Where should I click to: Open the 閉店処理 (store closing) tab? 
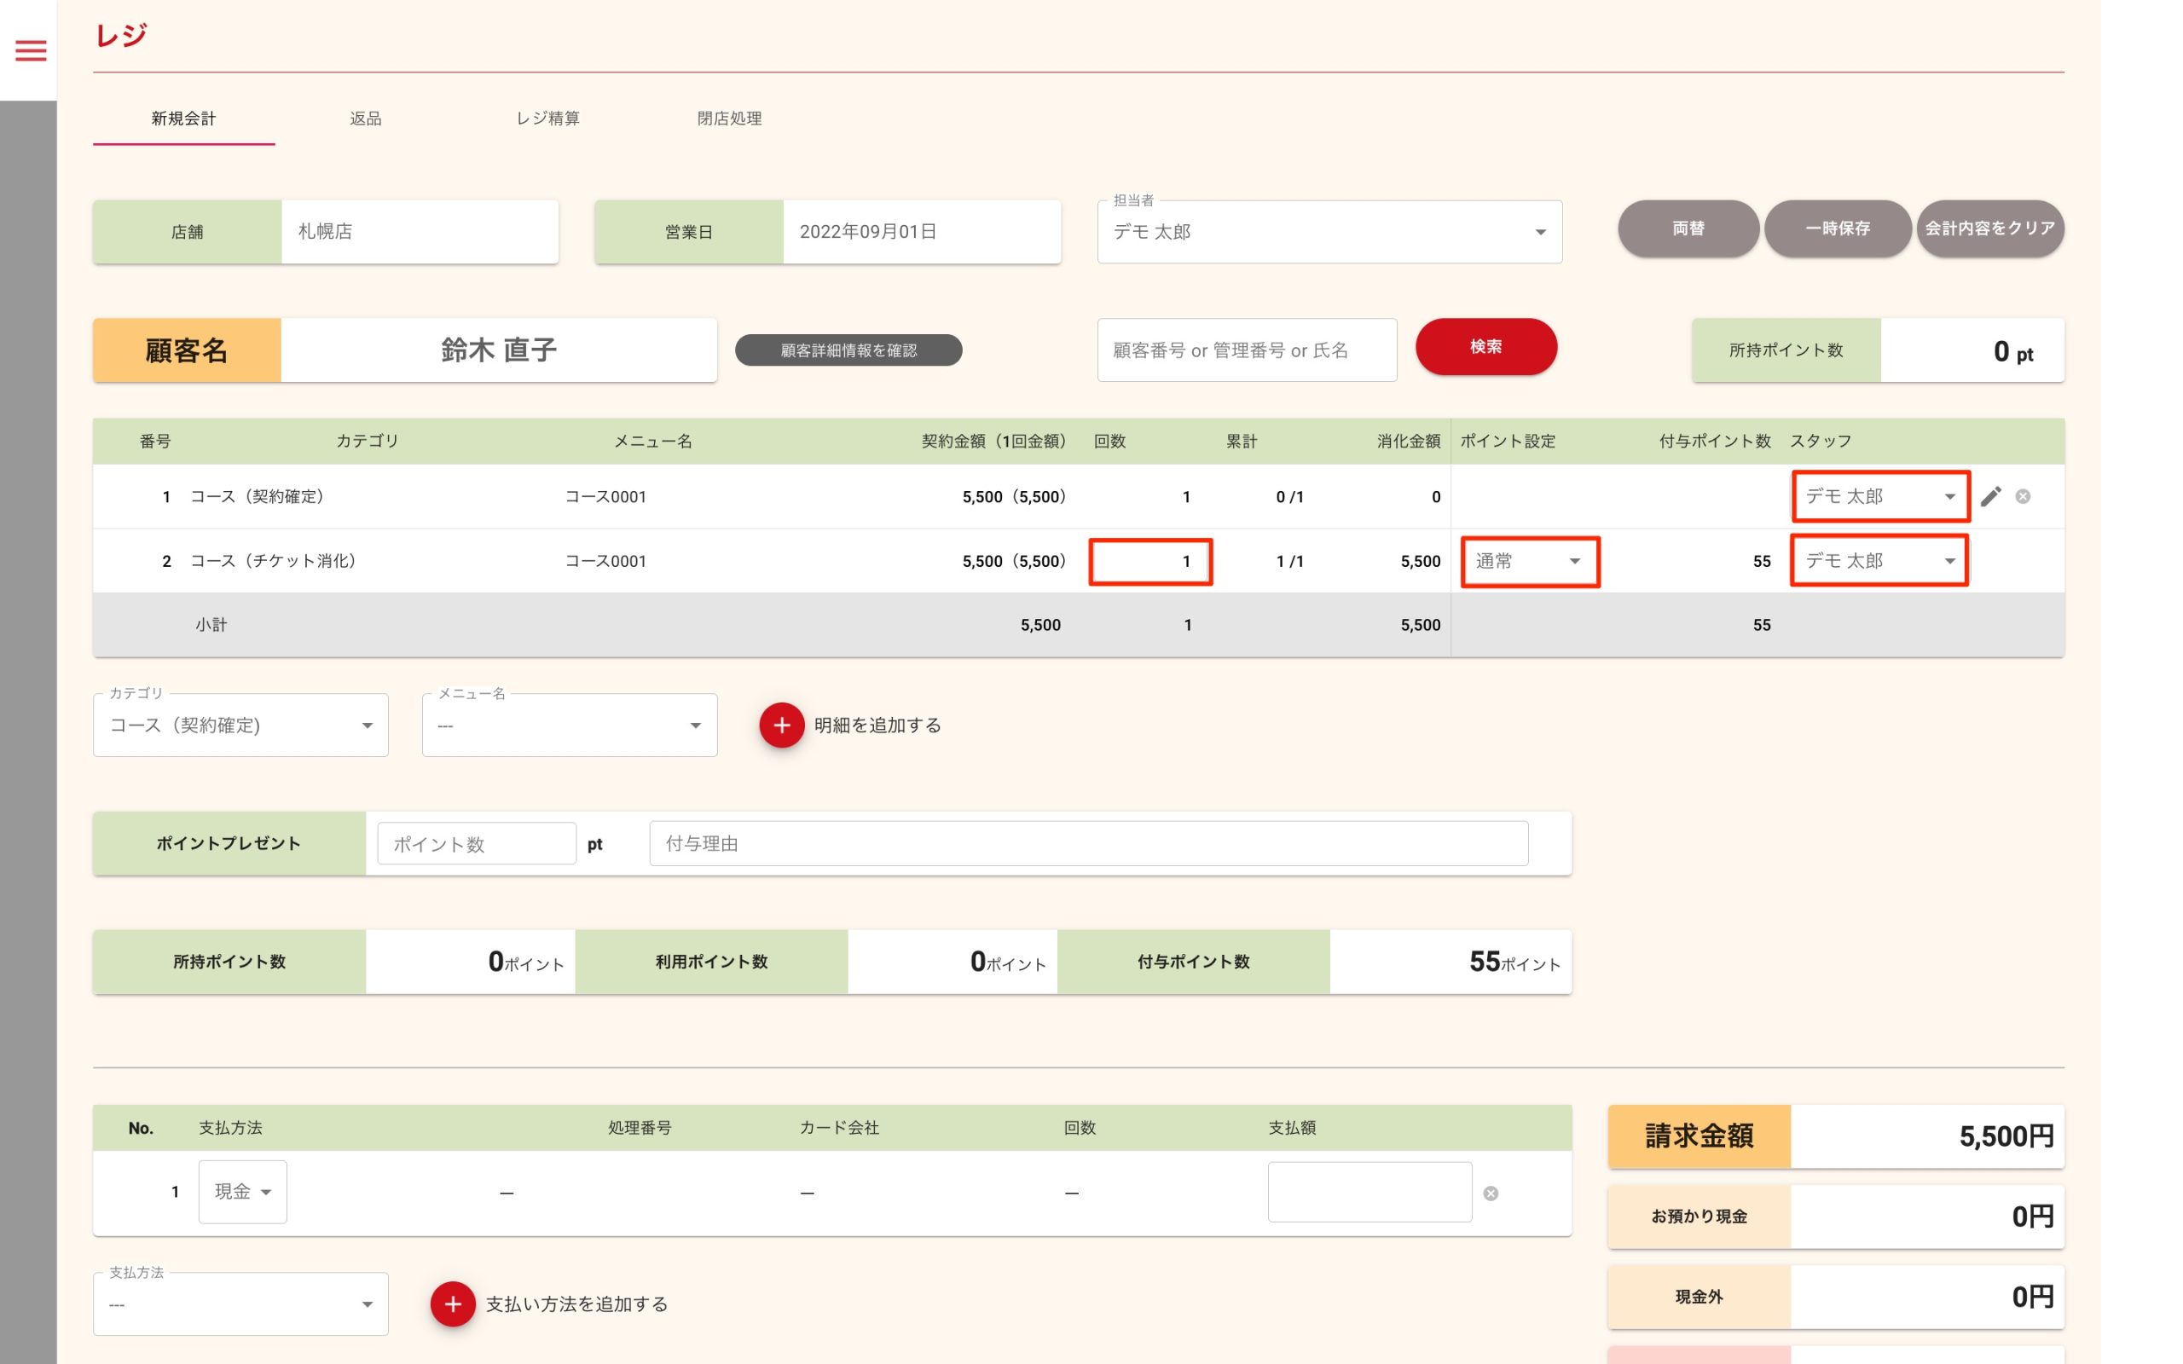click(x=729, y=118)
